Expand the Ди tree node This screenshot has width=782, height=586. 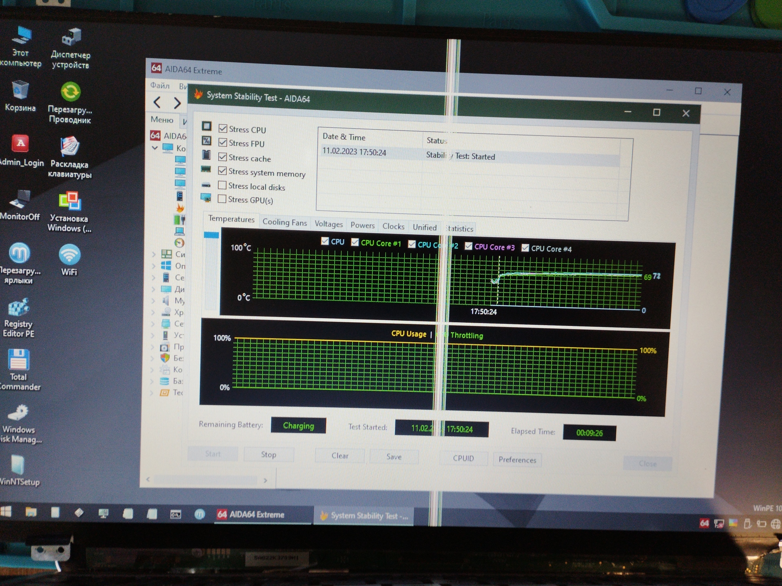click(x=154, y=289)
